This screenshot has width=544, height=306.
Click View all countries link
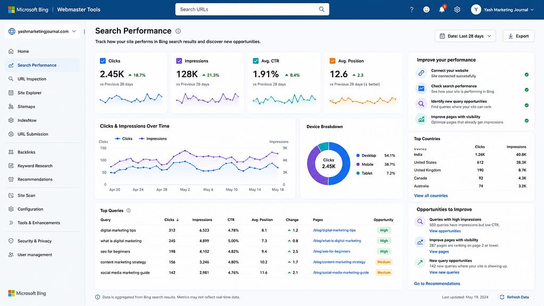(x=431, y=196)
